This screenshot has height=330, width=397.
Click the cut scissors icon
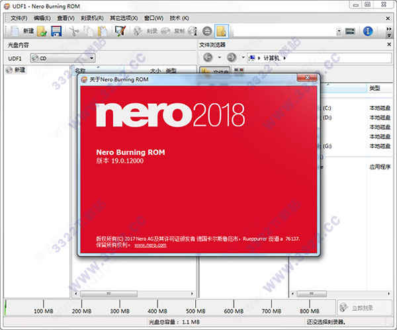click(74, 31)
